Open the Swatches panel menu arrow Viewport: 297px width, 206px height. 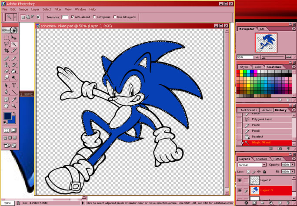294,66
